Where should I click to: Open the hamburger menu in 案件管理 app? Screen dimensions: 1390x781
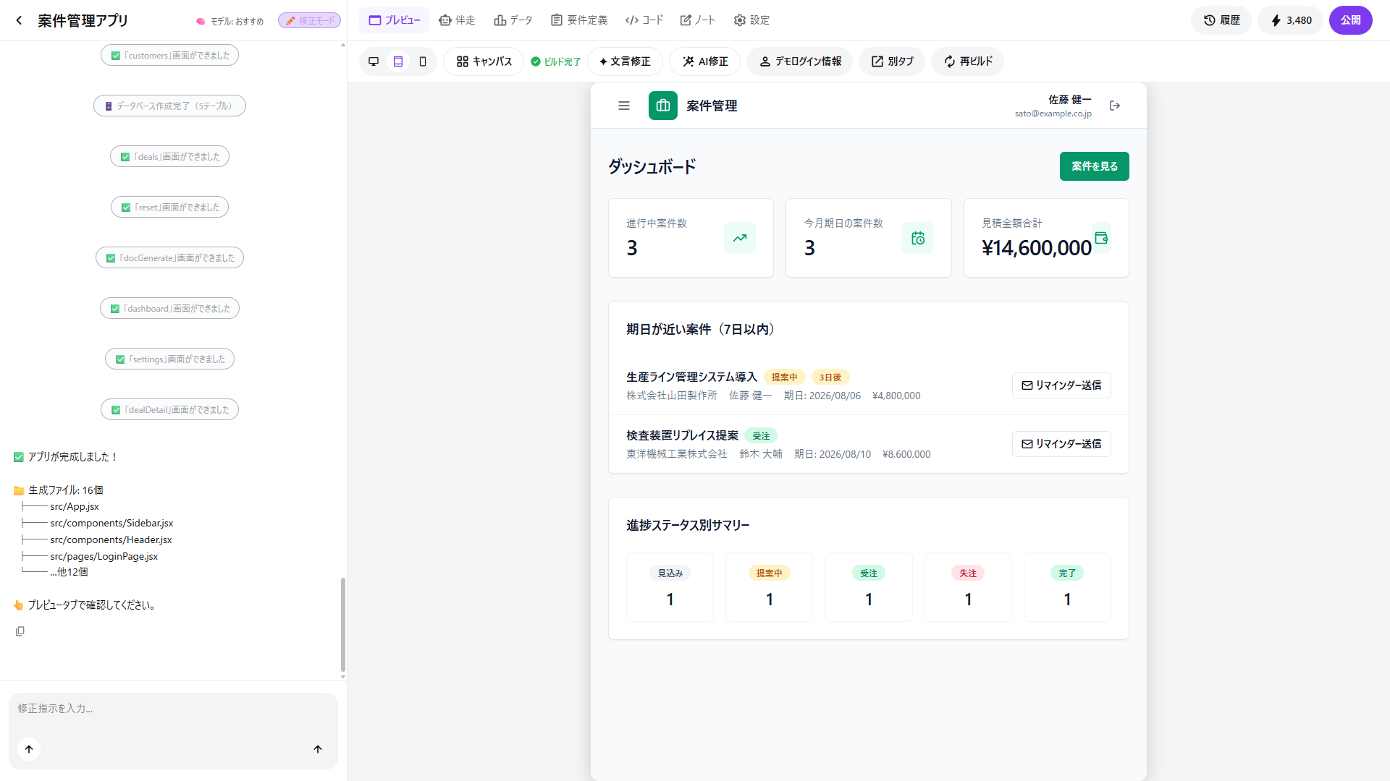coord(624,106)
